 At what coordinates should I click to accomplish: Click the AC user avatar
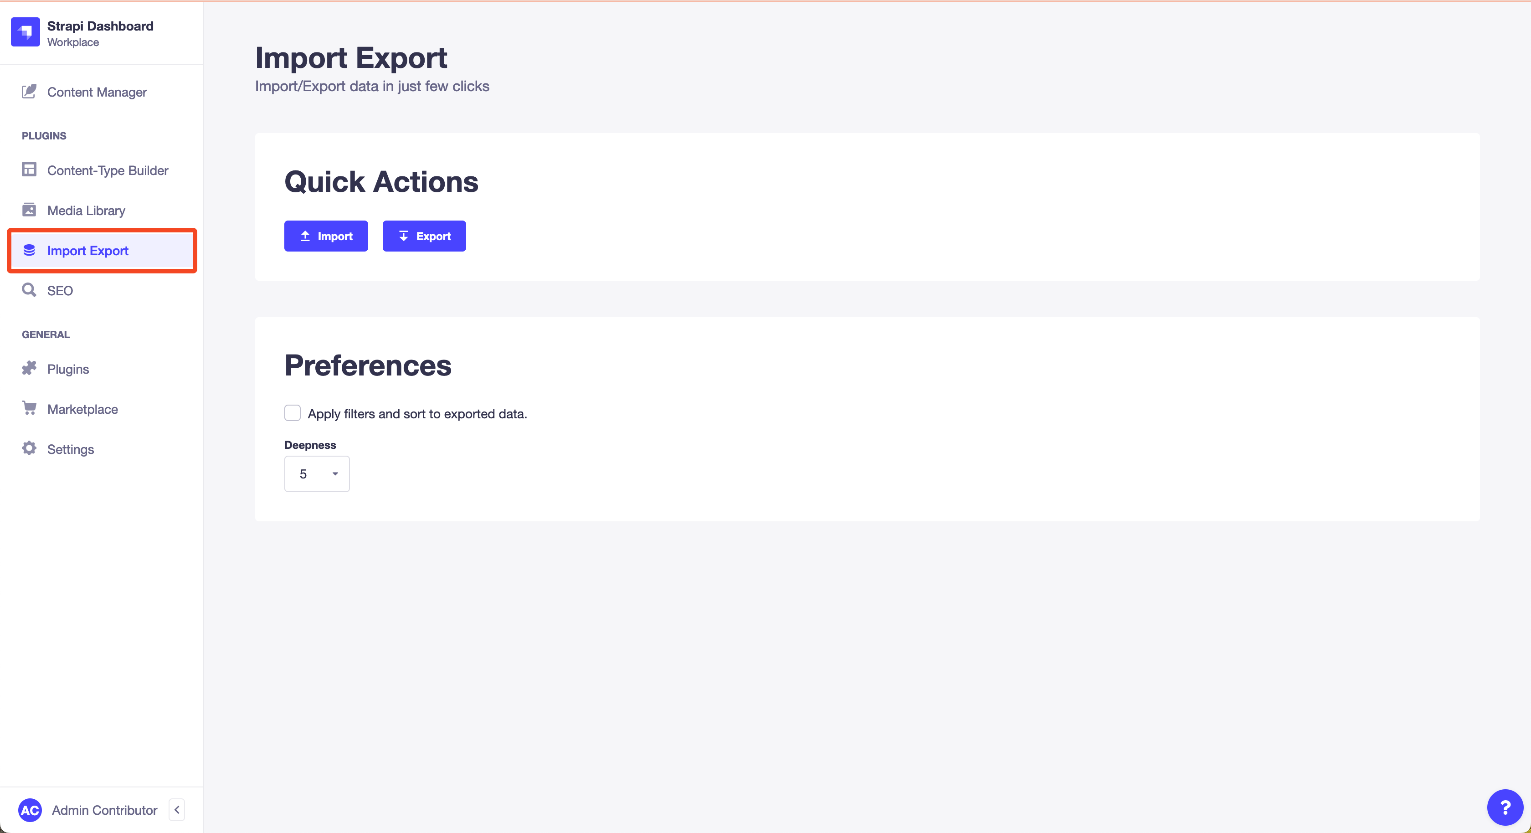pos(31,810)
